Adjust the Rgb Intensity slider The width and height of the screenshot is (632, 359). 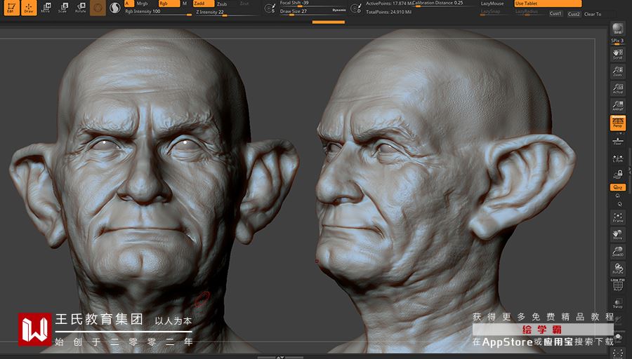[159, 12]
